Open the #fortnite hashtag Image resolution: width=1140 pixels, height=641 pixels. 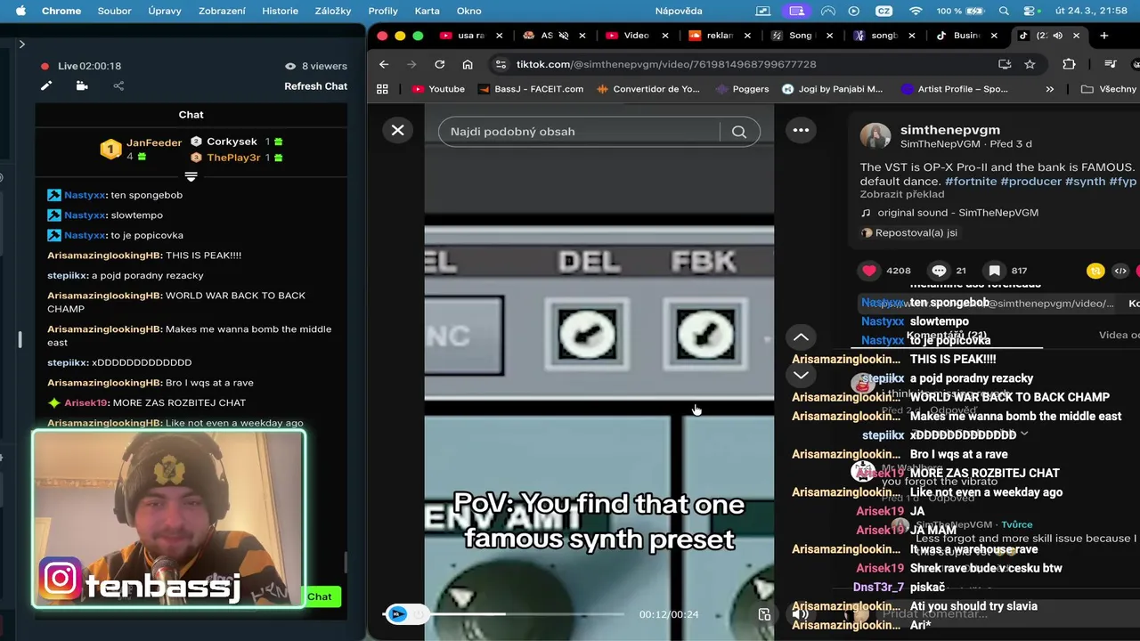pyautogui.click(x=970, y=181)
